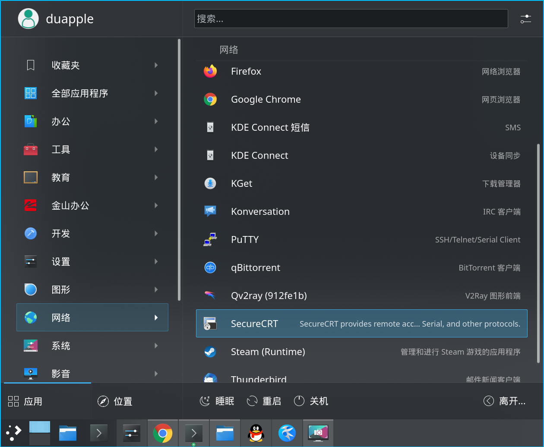The width and height of the screenshot is (544, 447).
Task: Expand the 开发 category arrow
Action: (156, 233)
